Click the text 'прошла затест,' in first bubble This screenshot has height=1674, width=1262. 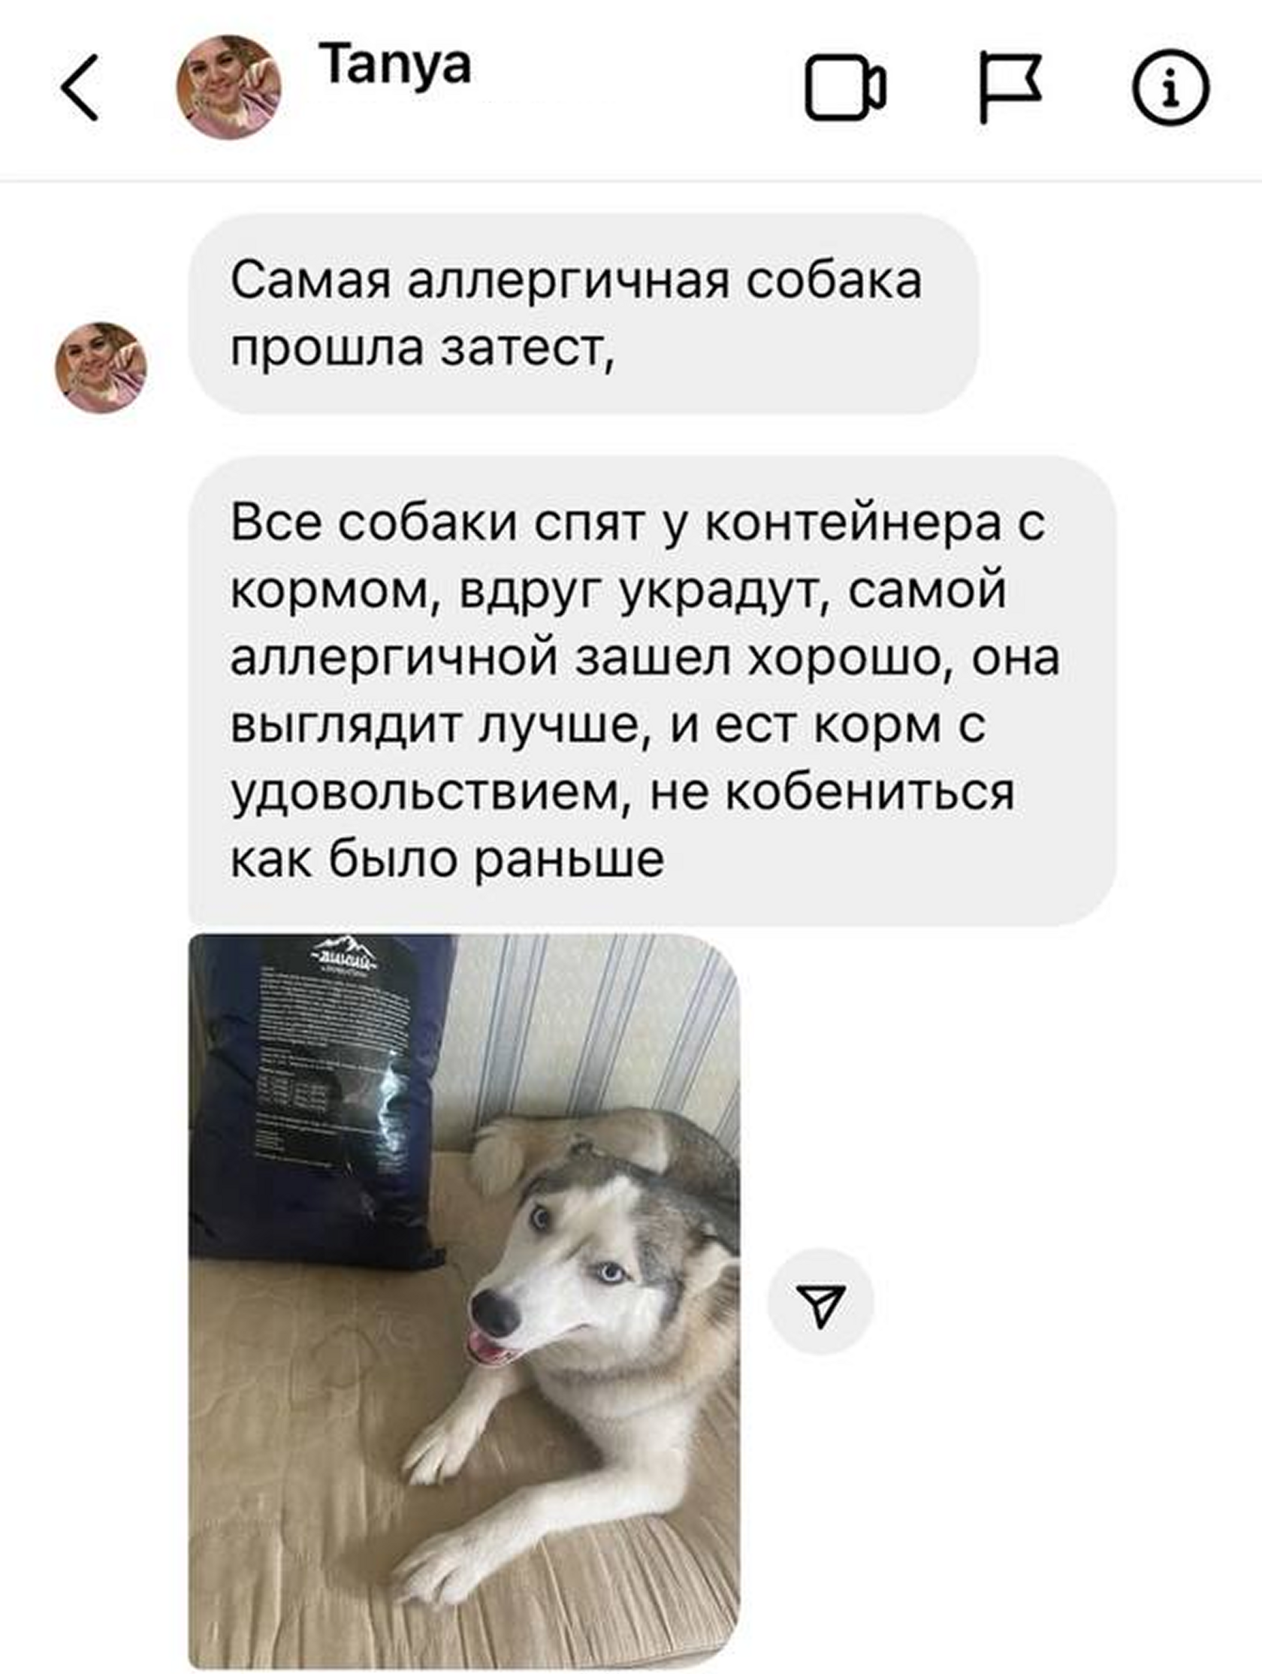(x=422, y=349)
